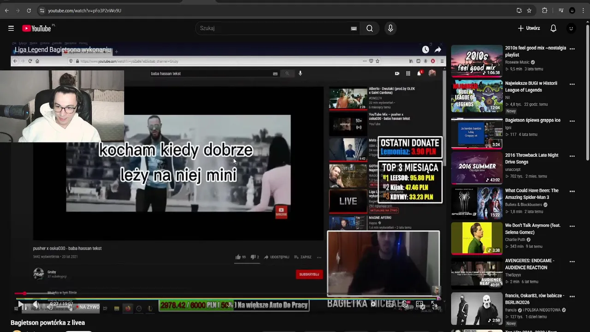The height and width of the screenshot is (332, 590).
Task: Install app icon in the address bar
Action: click(x=519, y=11)
